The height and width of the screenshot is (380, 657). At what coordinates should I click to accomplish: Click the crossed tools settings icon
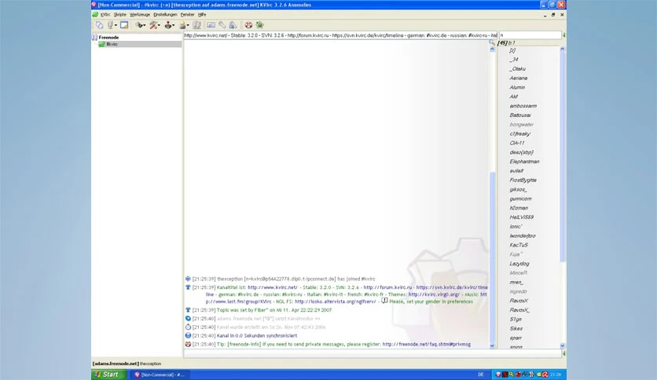pyautogui.click(x=153, y=25)
